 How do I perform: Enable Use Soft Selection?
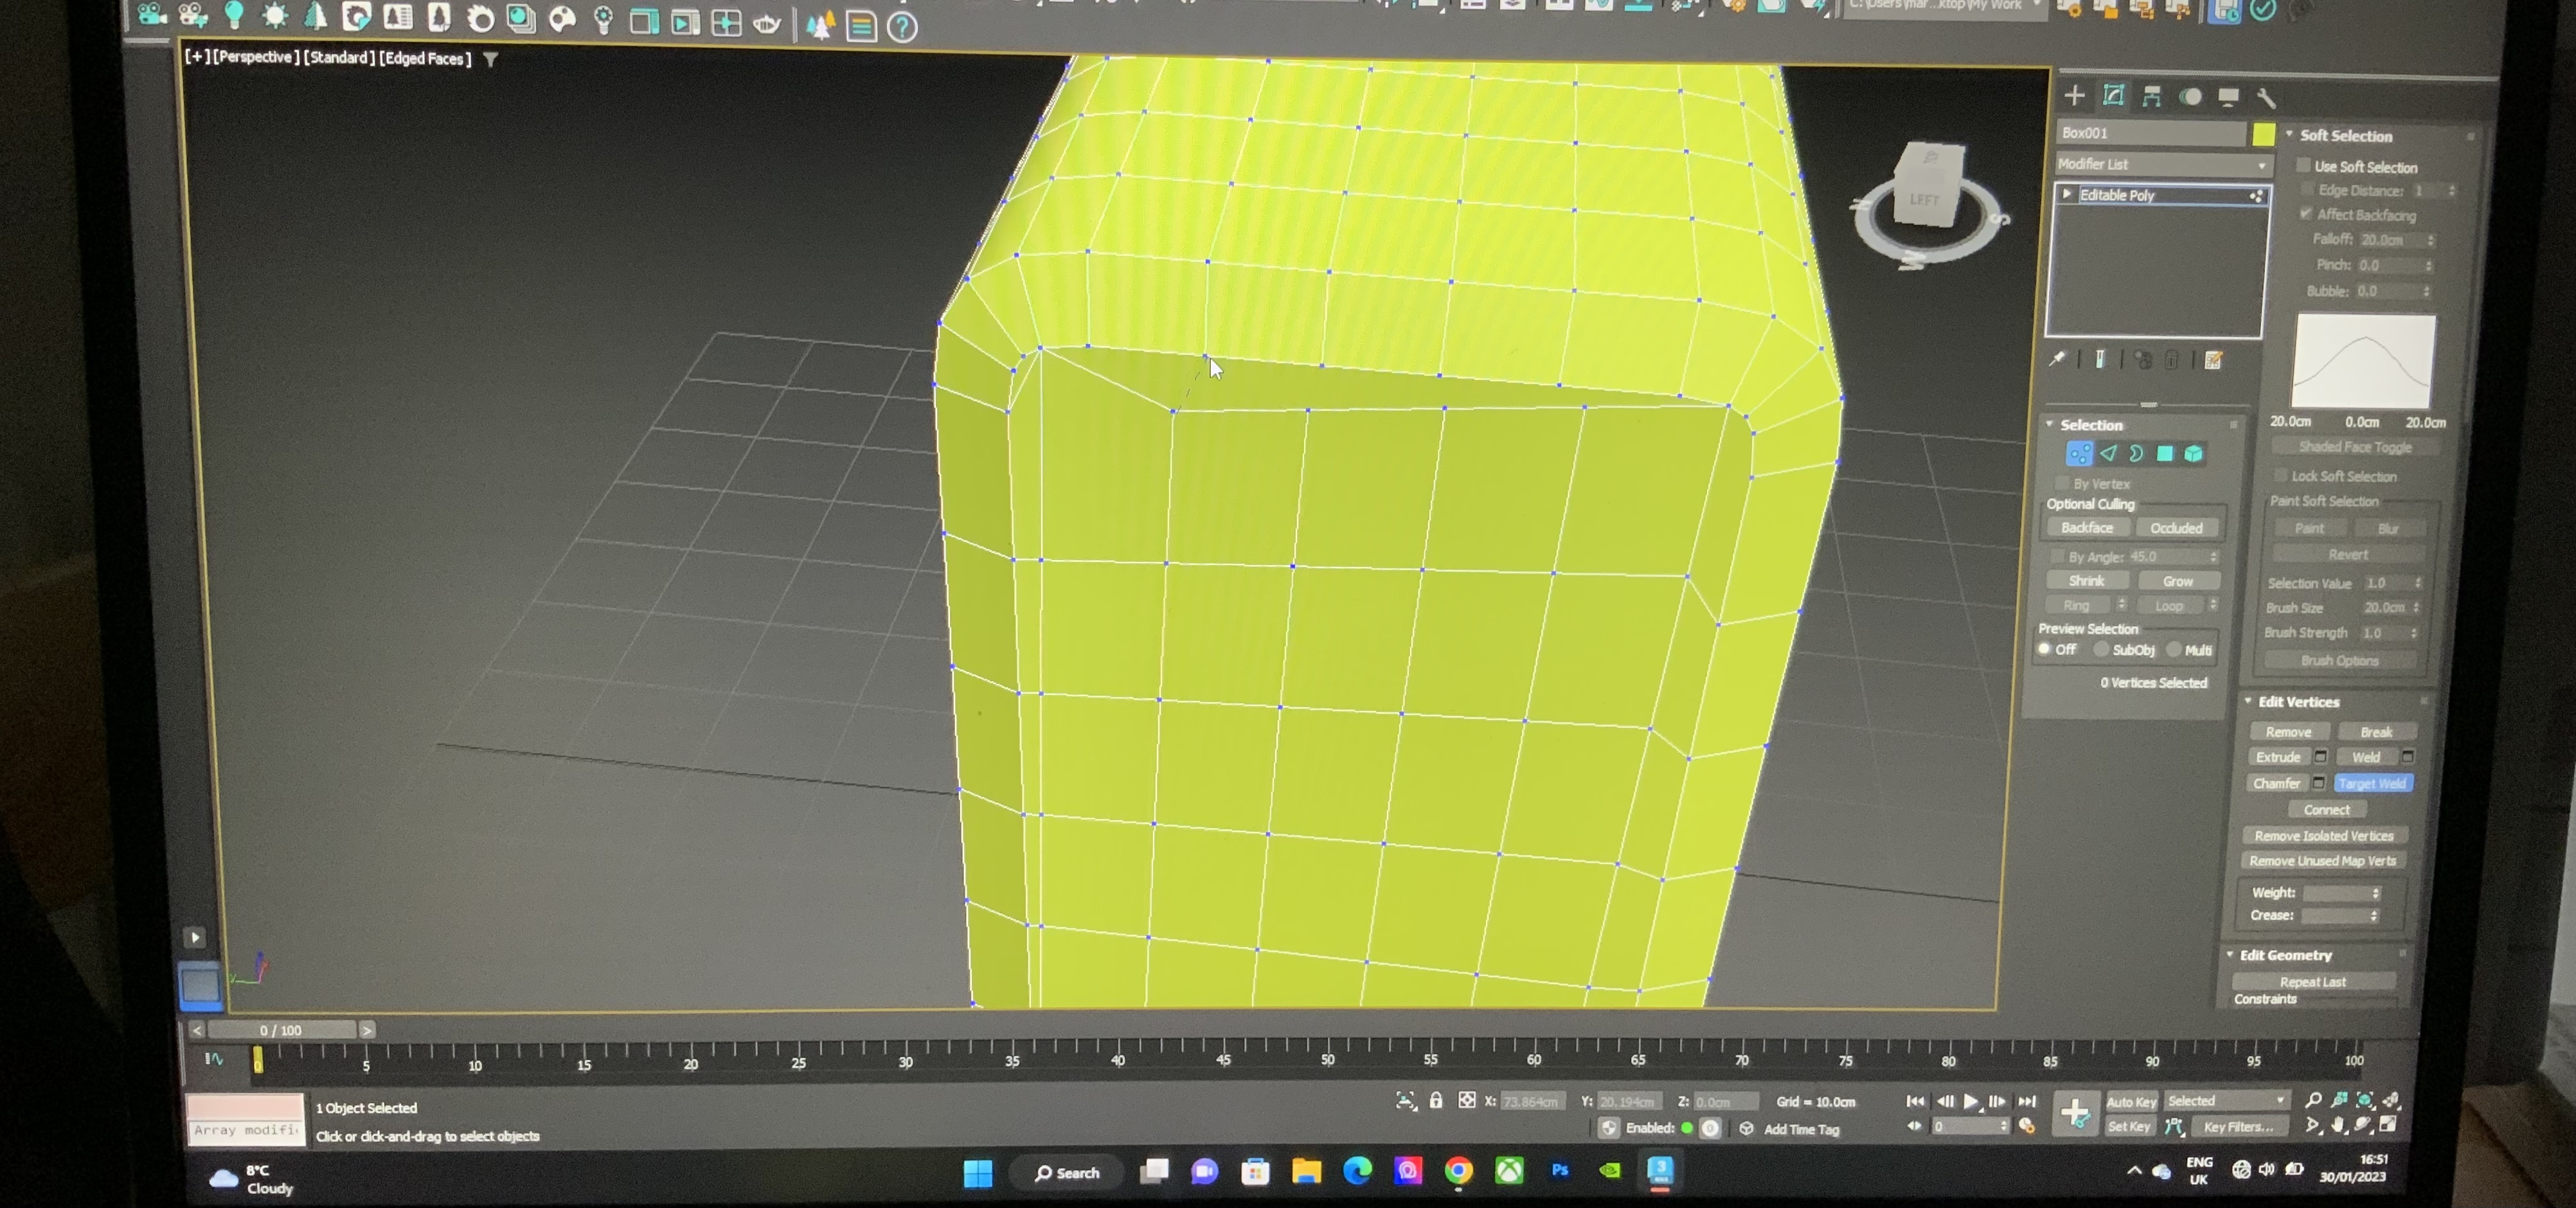coord(2304,166)
